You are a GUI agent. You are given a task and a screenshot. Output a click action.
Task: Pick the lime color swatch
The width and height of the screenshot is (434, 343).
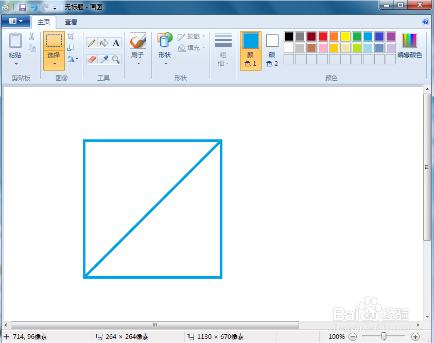point(357,48)
